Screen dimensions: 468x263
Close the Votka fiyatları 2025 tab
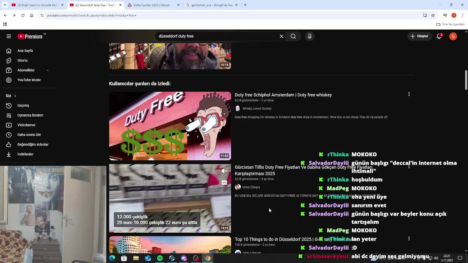point(178,5)
